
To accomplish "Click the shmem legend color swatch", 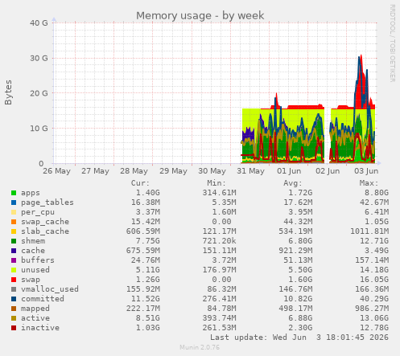I will point(14,241).
